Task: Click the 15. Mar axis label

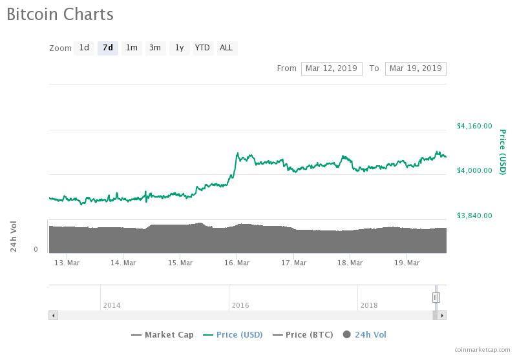Action: tap(180, 263)
